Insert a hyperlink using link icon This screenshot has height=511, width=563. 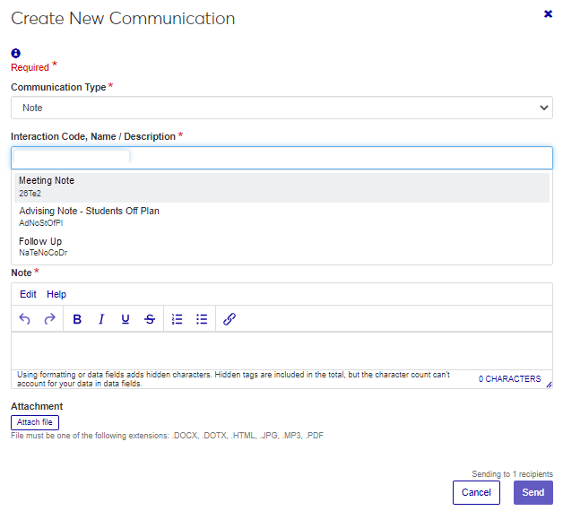(230, 319)
